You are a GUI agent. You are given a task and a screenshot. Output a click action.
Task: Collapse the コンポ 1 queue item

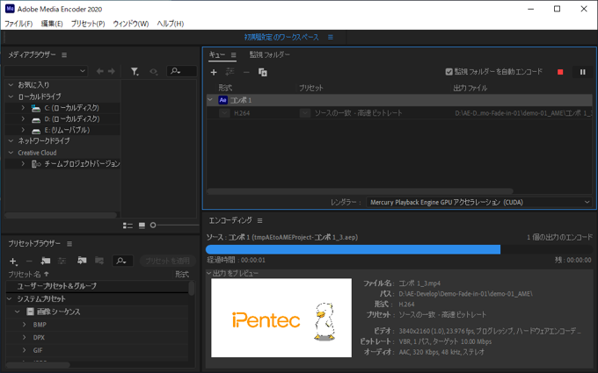click(x=210, y=100)
